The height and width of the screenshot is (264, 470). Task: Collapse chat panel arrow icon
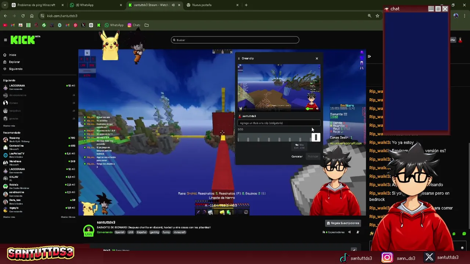coord(369,56)
